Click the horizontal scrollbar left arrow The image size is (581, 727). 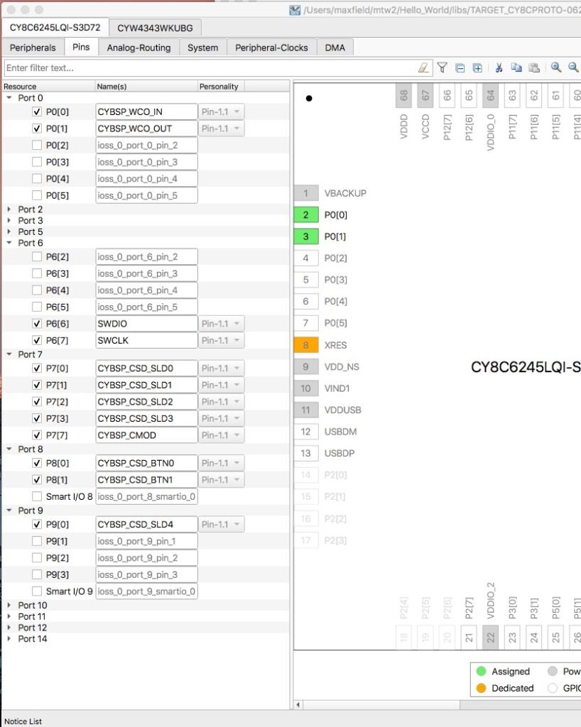coord(298,705)
